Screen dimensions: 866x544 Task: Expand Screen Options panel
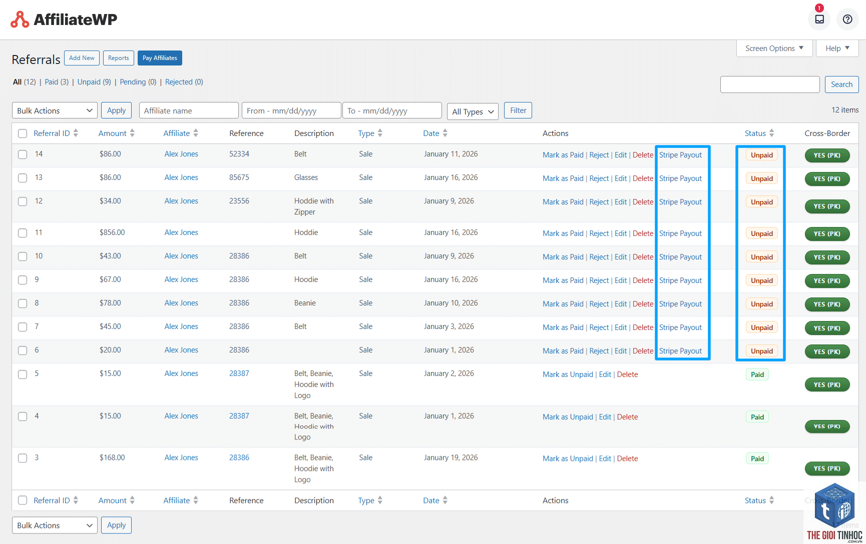[774, 48]
